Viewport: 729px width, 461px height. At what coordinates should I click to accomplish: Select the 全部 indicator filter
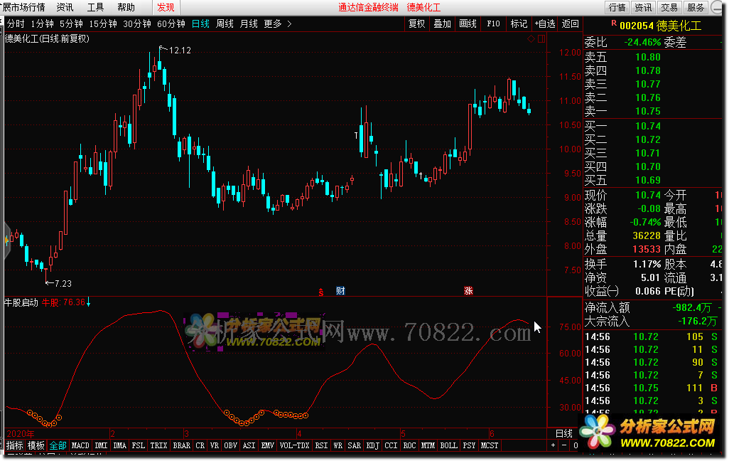coord(58,445)
